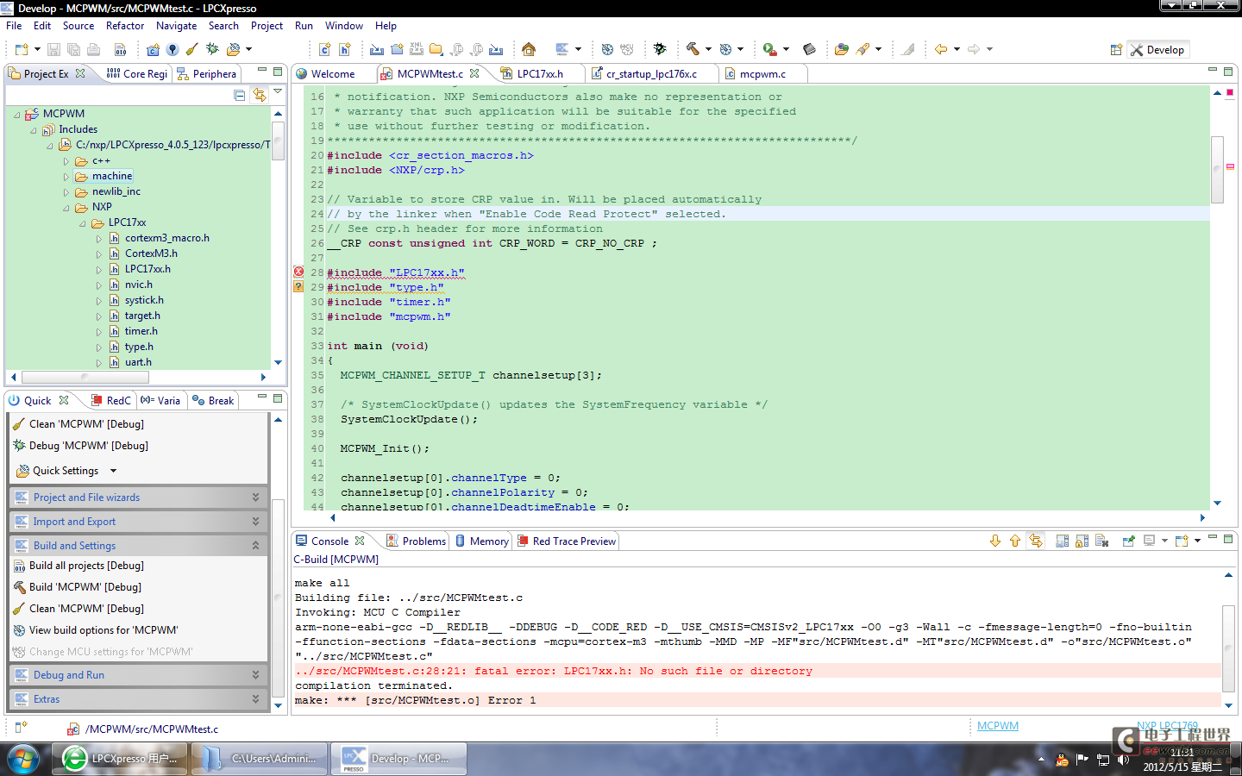
Task: Click the warning marker beside line 29
Action: [x=298, y=286]
